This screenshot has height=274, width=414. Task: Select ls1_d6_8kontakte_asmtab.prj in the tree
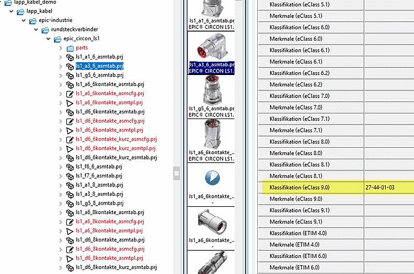(x=110, y=240)
